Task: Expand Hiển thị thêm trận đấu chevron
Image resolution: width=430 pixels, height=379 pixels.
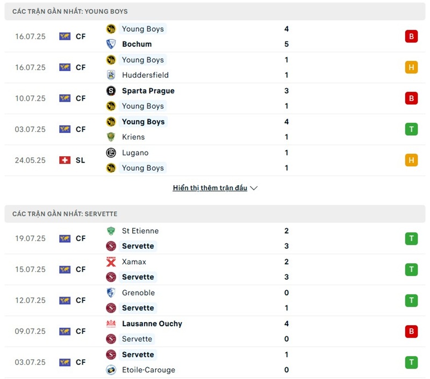Action: [x=254, y=188]
